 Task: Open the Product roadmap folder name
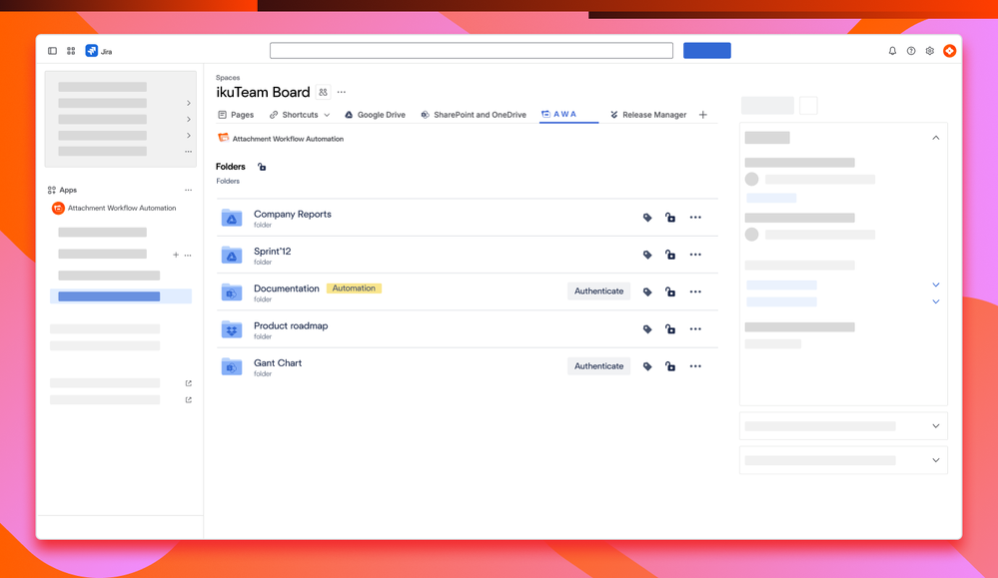[x=291, y=325]
